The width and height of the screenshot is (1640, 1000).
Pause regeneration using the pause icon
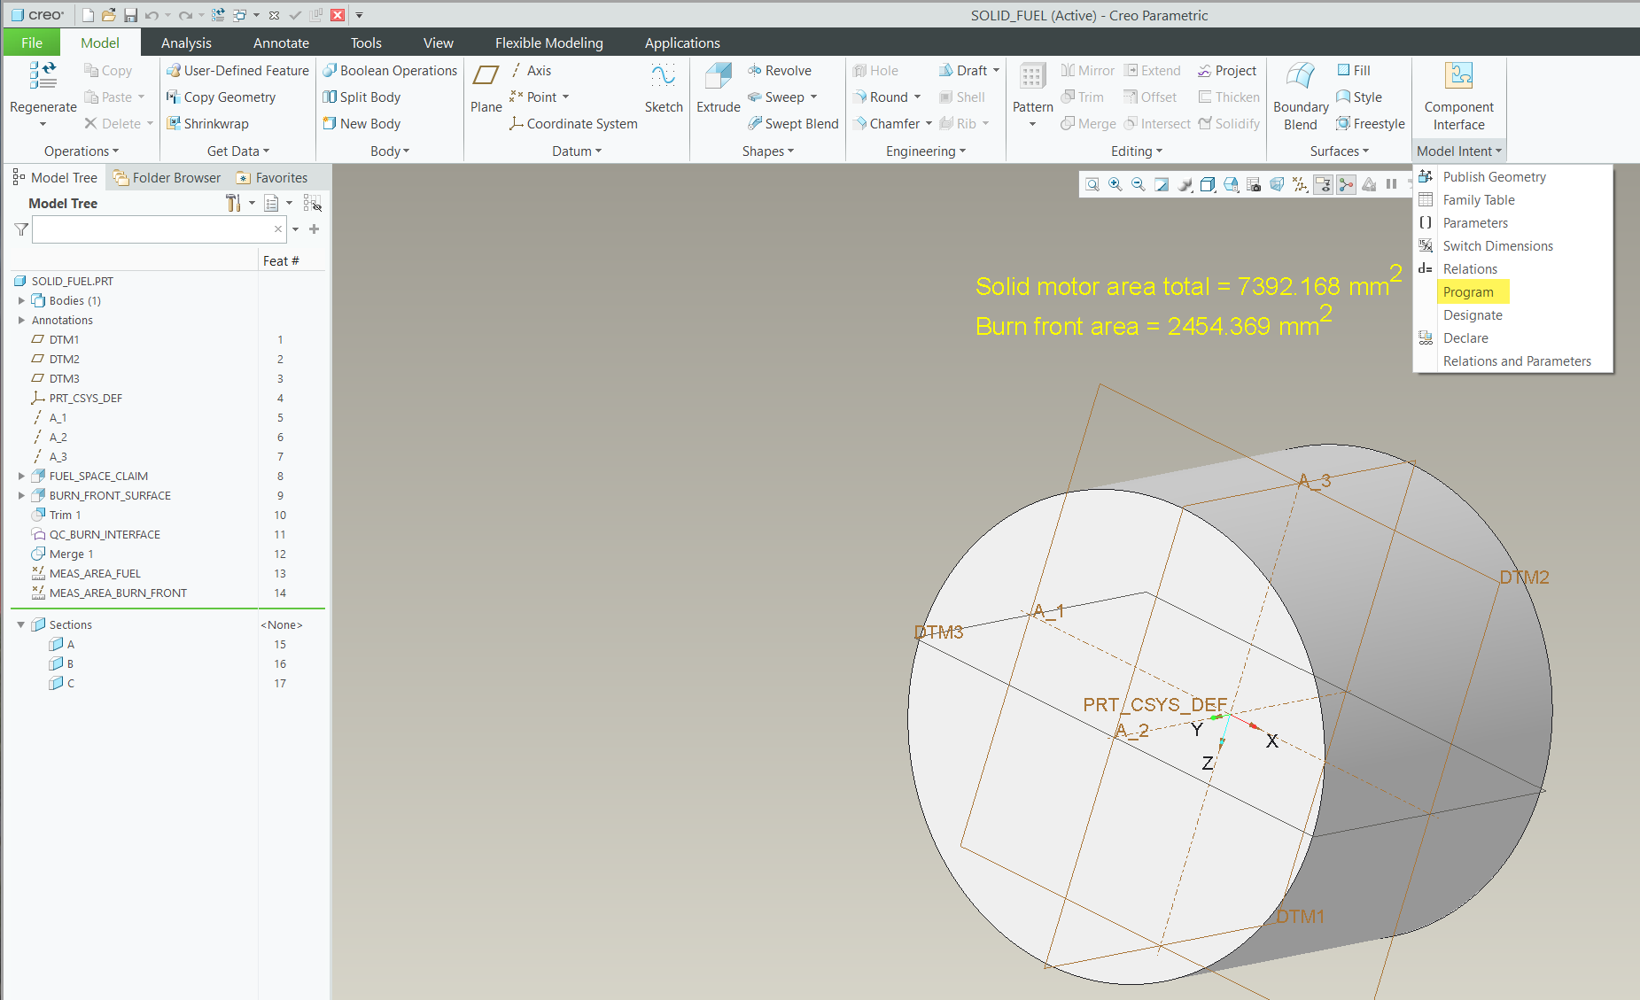coord(1392,184)
